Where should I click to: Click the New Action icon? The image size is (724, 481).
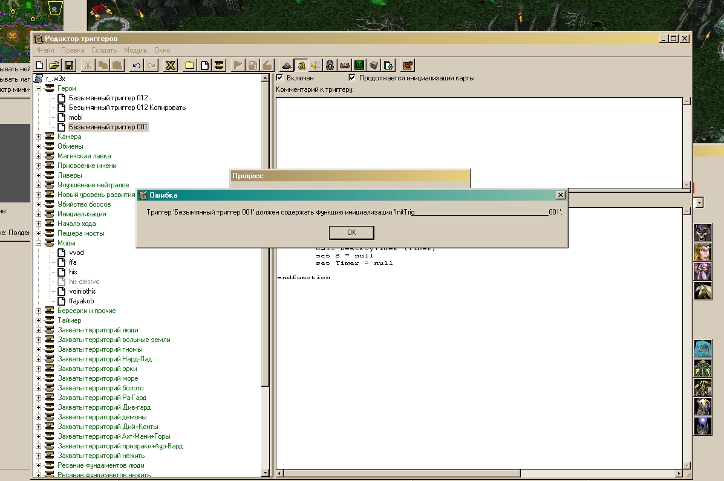pyautogui.click(x=267, y=65)
